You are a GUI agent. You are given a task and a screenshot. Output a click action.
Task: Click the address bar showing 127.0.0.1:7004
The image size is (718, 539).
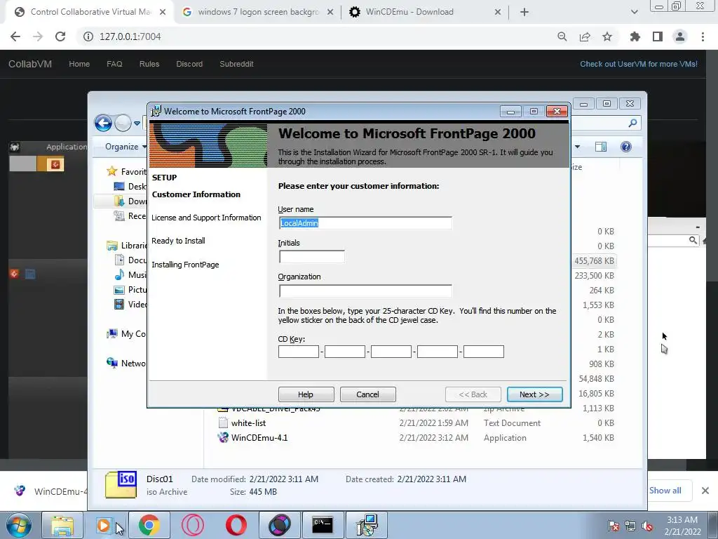(x=130, y=36)
